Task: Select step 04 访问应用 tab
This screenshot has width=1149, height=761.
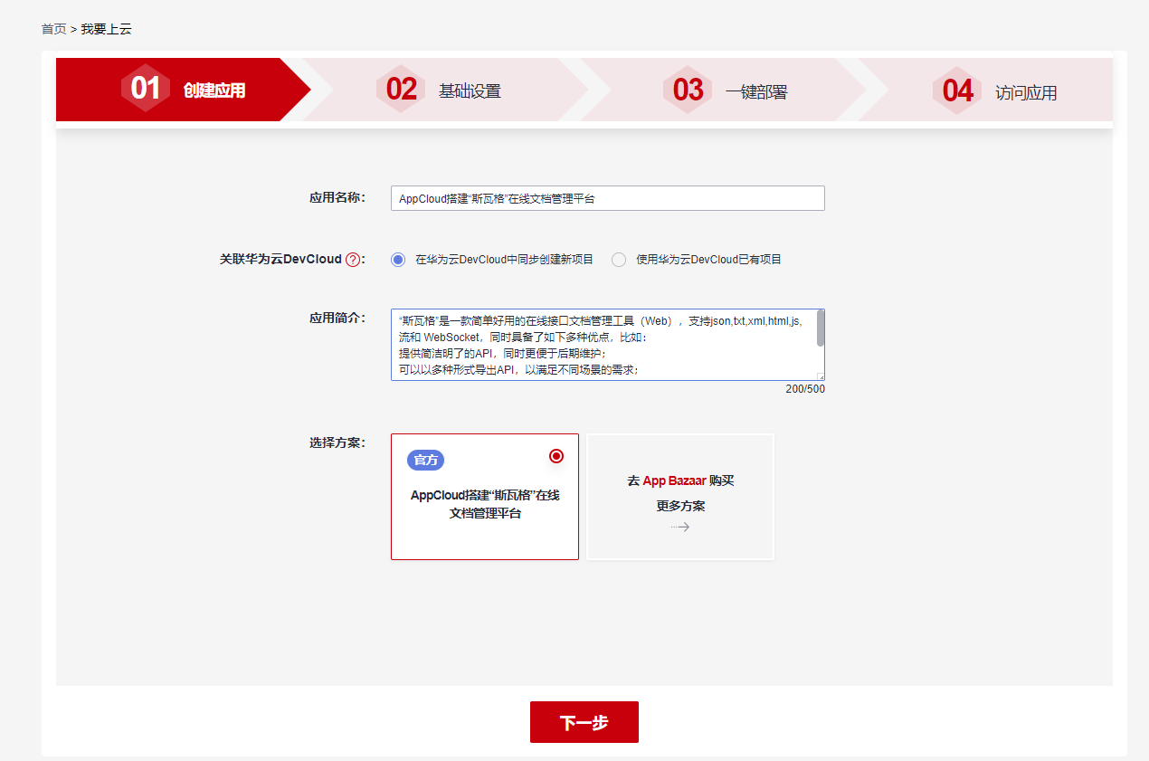Action: click(986, 90)
